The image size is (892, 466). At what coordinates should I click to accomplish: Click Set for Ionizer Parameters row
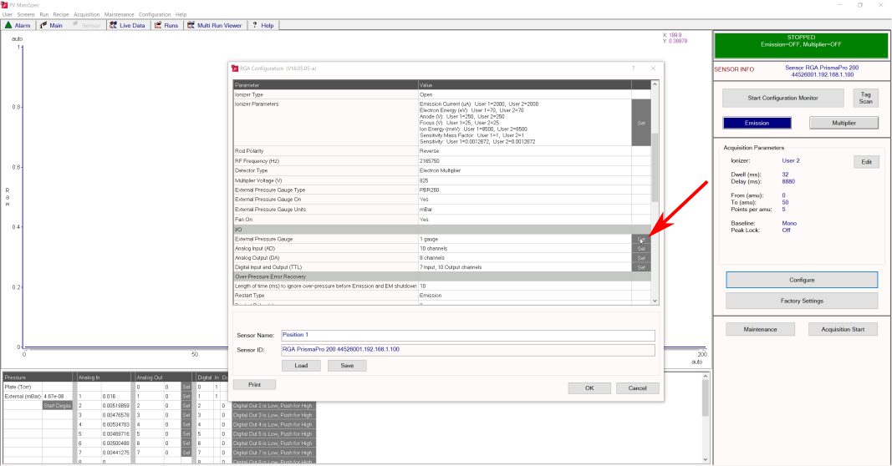641,123
